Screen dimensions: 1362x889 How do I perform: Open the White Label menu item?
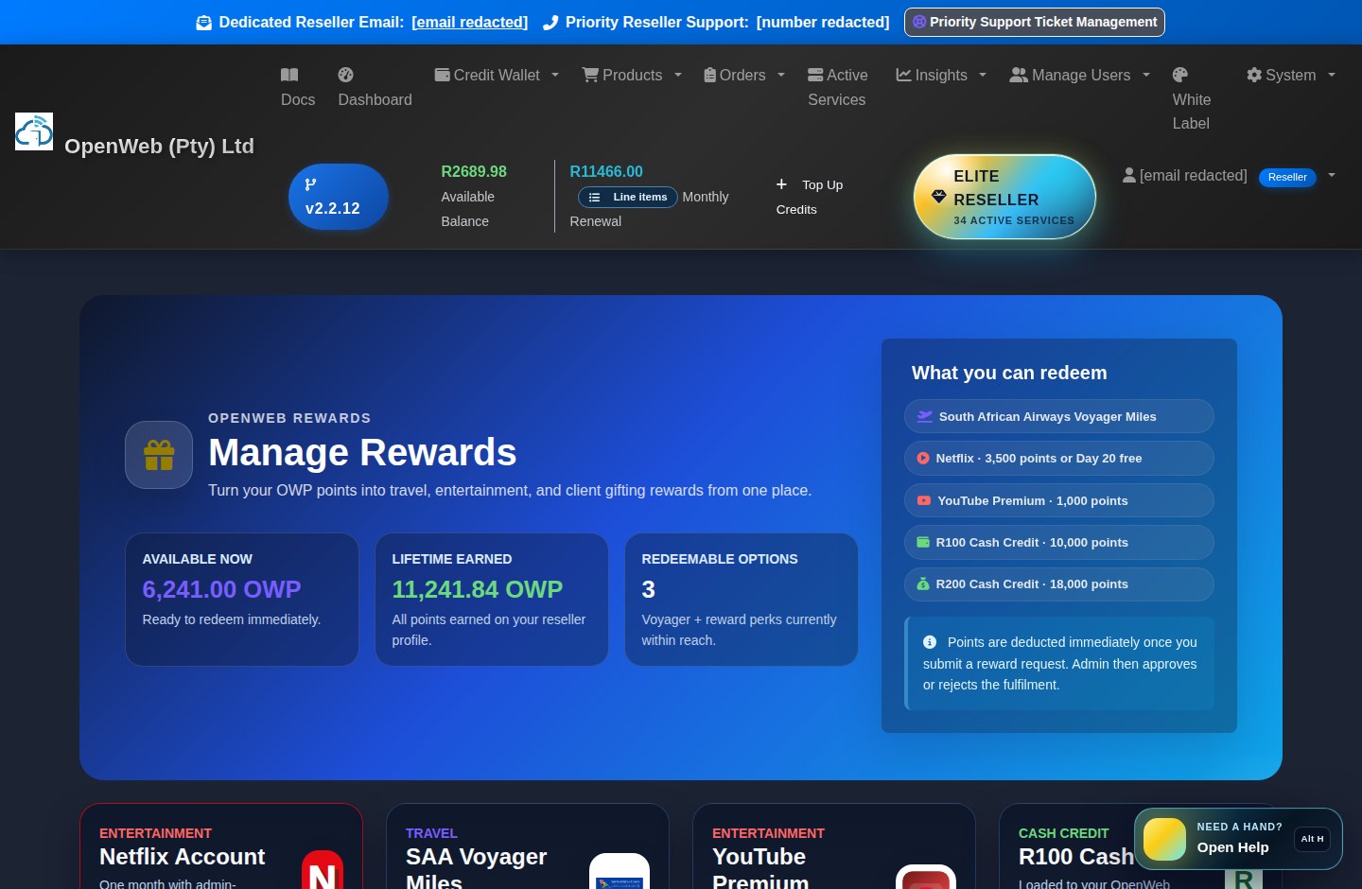tap(1192, 99)
